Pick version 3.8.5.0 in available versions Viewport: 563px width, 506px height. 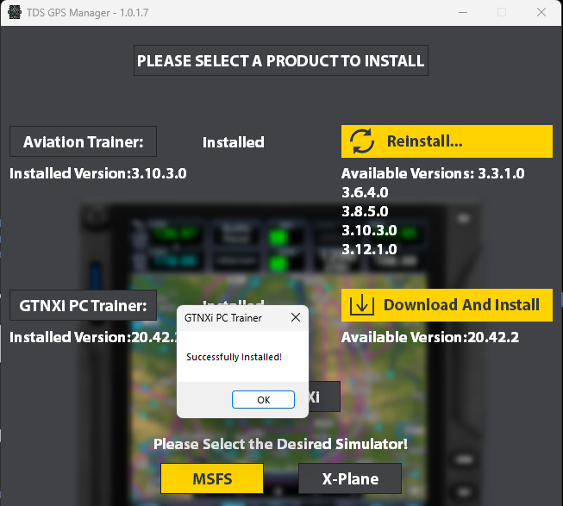[x=365, y=211]
